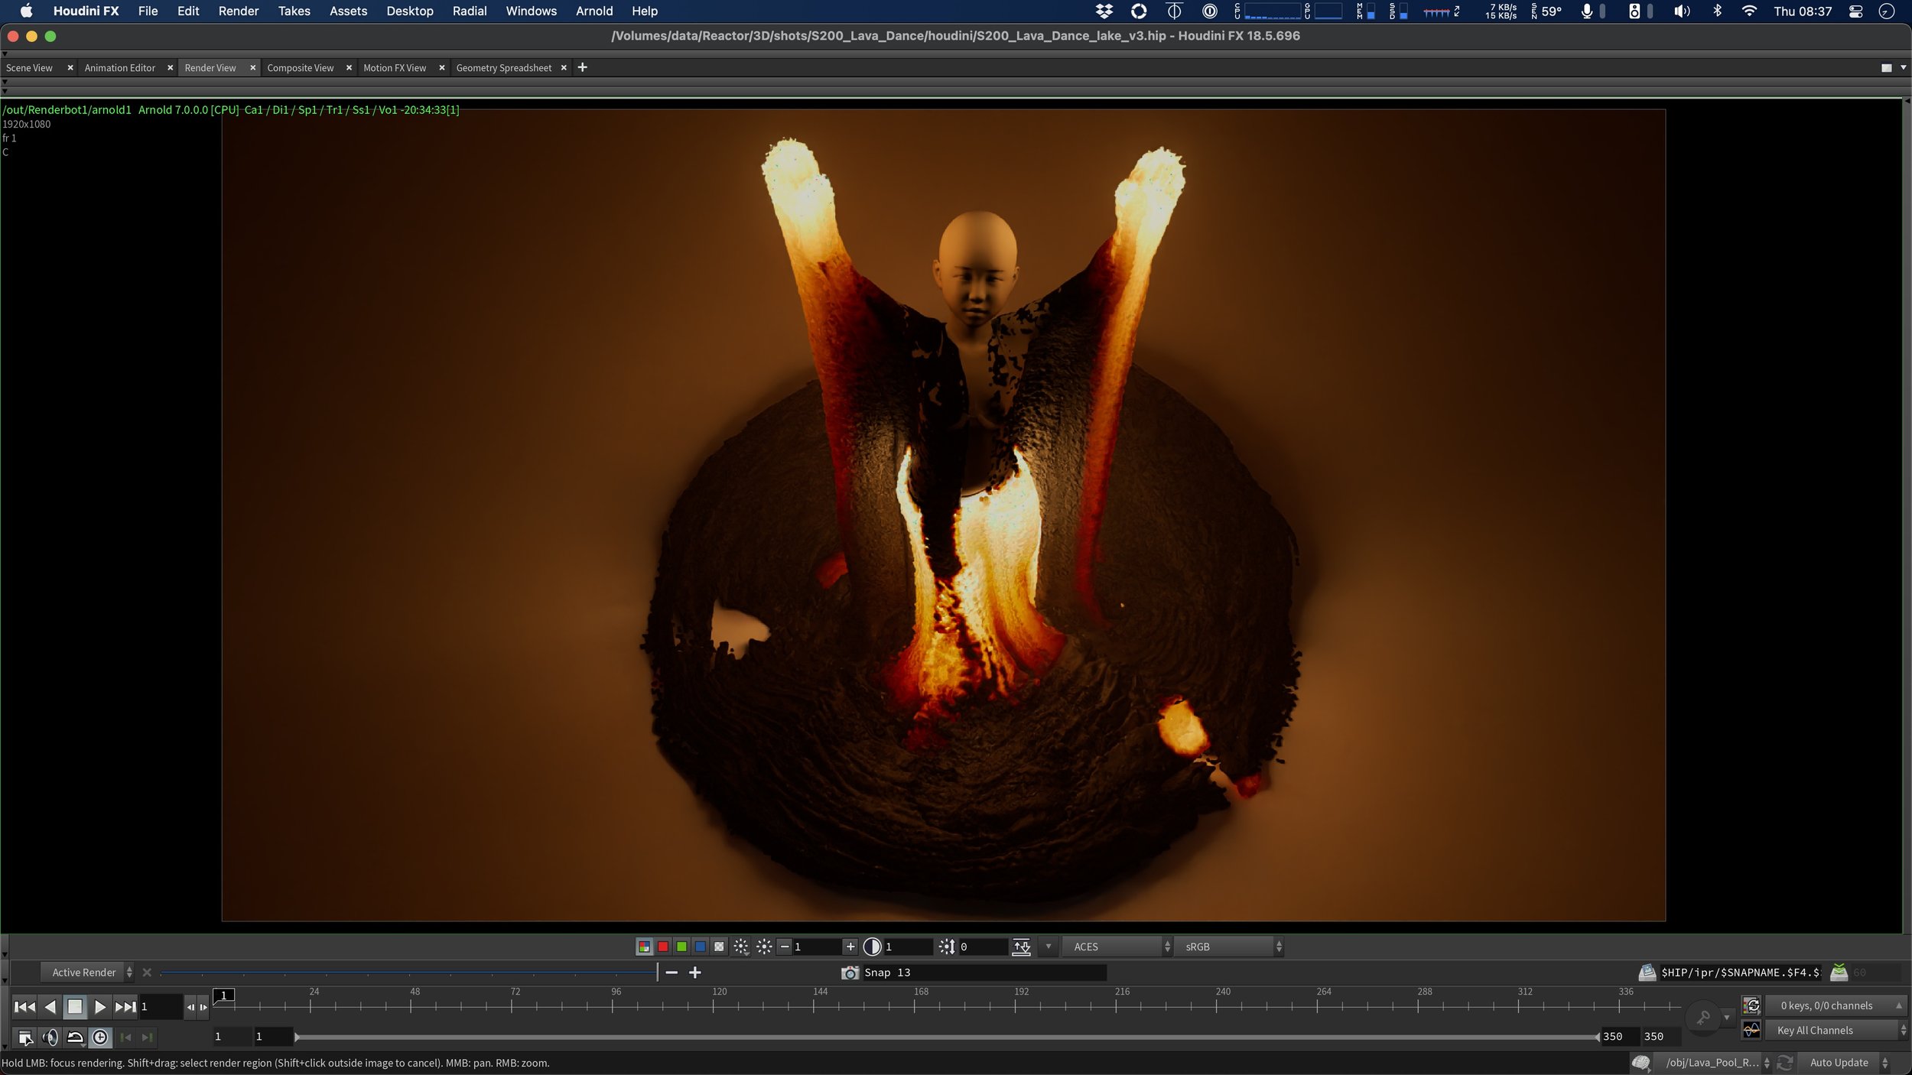This screenshot has width=1912, height=1075.
Task: Click the Houdini brain performance icon
Action: click(1640, 1063)
